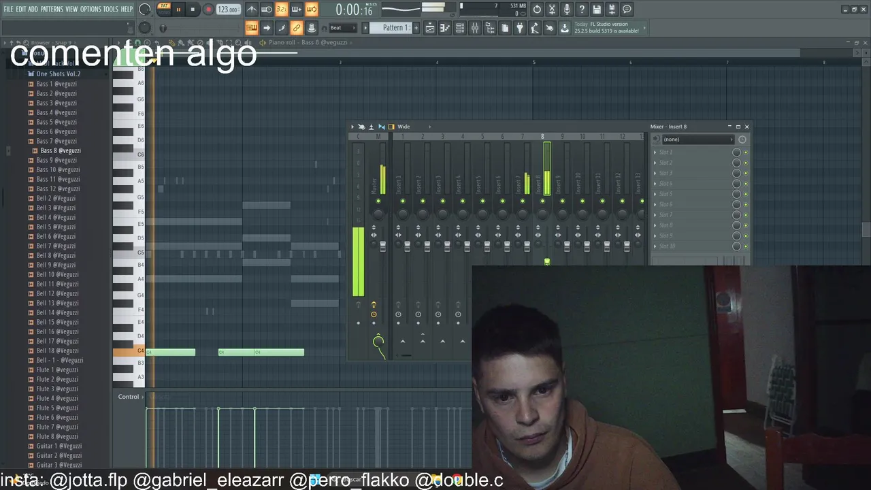
Task: Expand the Slot 4 effect arrow
Action: point(655,184)
